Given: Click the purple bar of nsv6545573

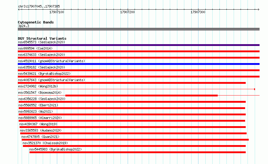Looking at the screenshot, I should [x=139, y=45].
